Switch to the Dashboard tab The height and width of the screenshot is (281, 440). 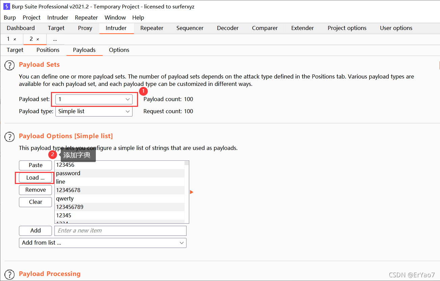pyautogui.click(x=21, y=28)
